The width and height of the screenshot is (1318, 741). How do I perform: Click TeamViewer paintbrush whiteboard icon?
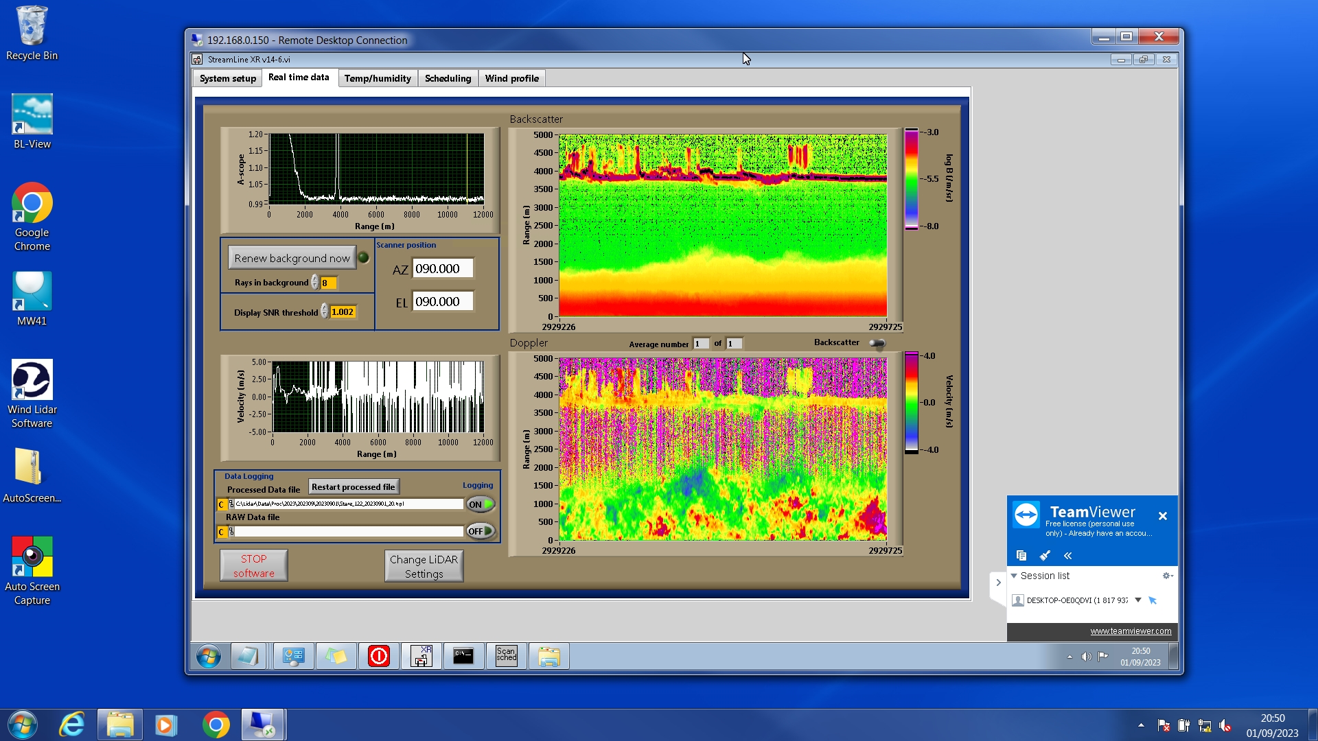(1045, 555)
